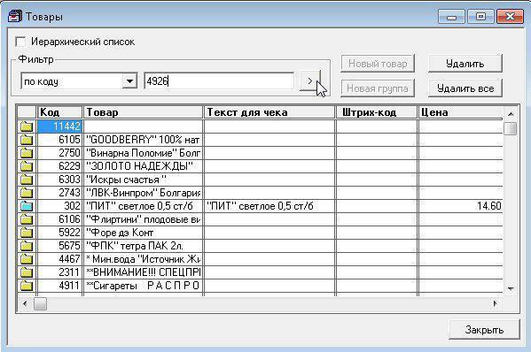Click the Текст для чека column header

pyautogui.click(x=269, y=112)
